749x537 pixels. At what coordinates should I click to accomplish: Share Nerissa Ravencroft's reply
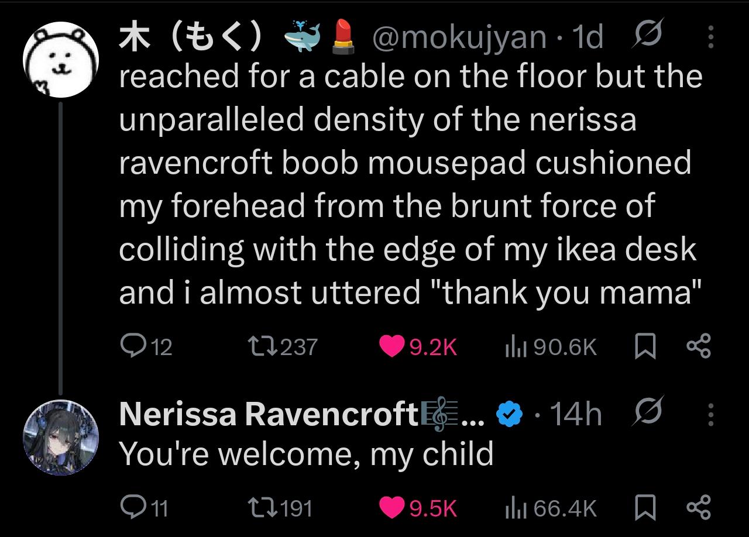(x=698, y=507)
